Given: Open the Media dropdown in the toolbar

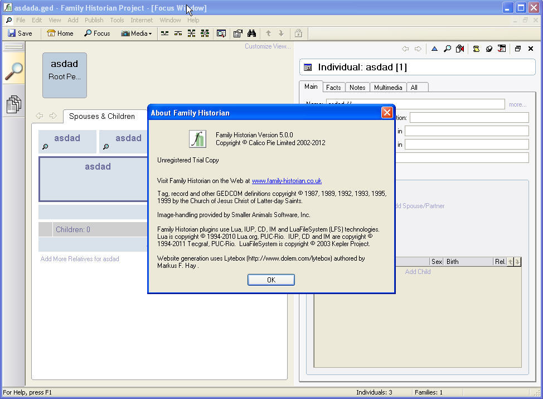Looking at the screenshot, I should [137, 33].
